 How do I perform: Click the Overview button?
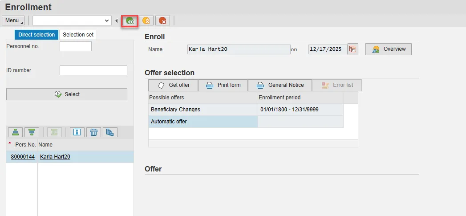[x=389, y=49]
